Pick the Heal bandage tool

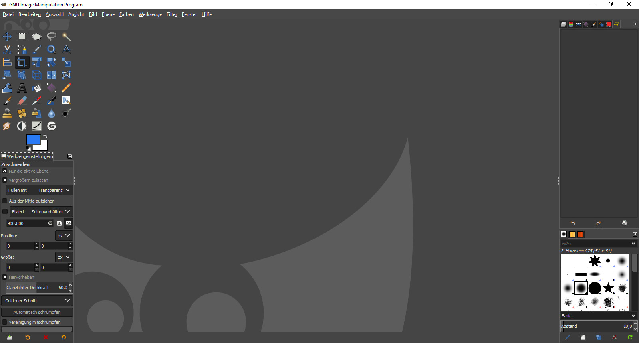[x=22, y=113]
